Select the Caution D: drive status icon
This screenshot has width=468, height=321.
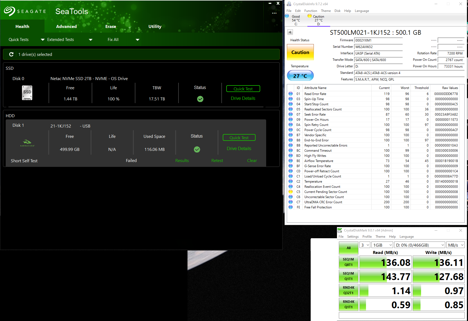pos(310,16)
